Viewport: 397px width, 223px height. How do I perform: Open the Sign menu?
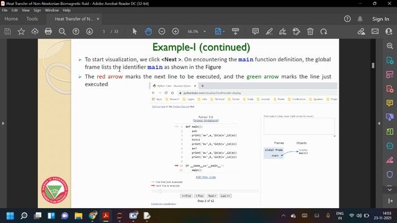click(37, 11)
